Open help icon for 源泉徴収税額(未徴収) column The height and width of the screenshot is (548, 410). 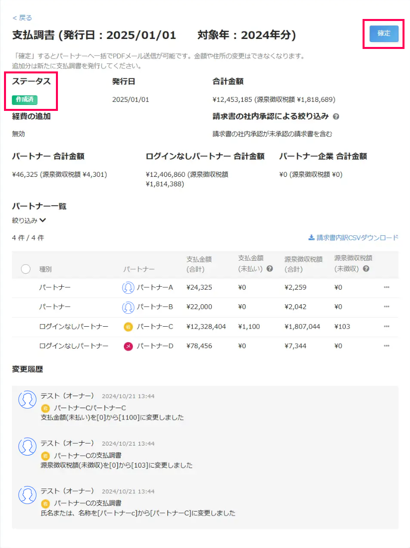[366, 269]
